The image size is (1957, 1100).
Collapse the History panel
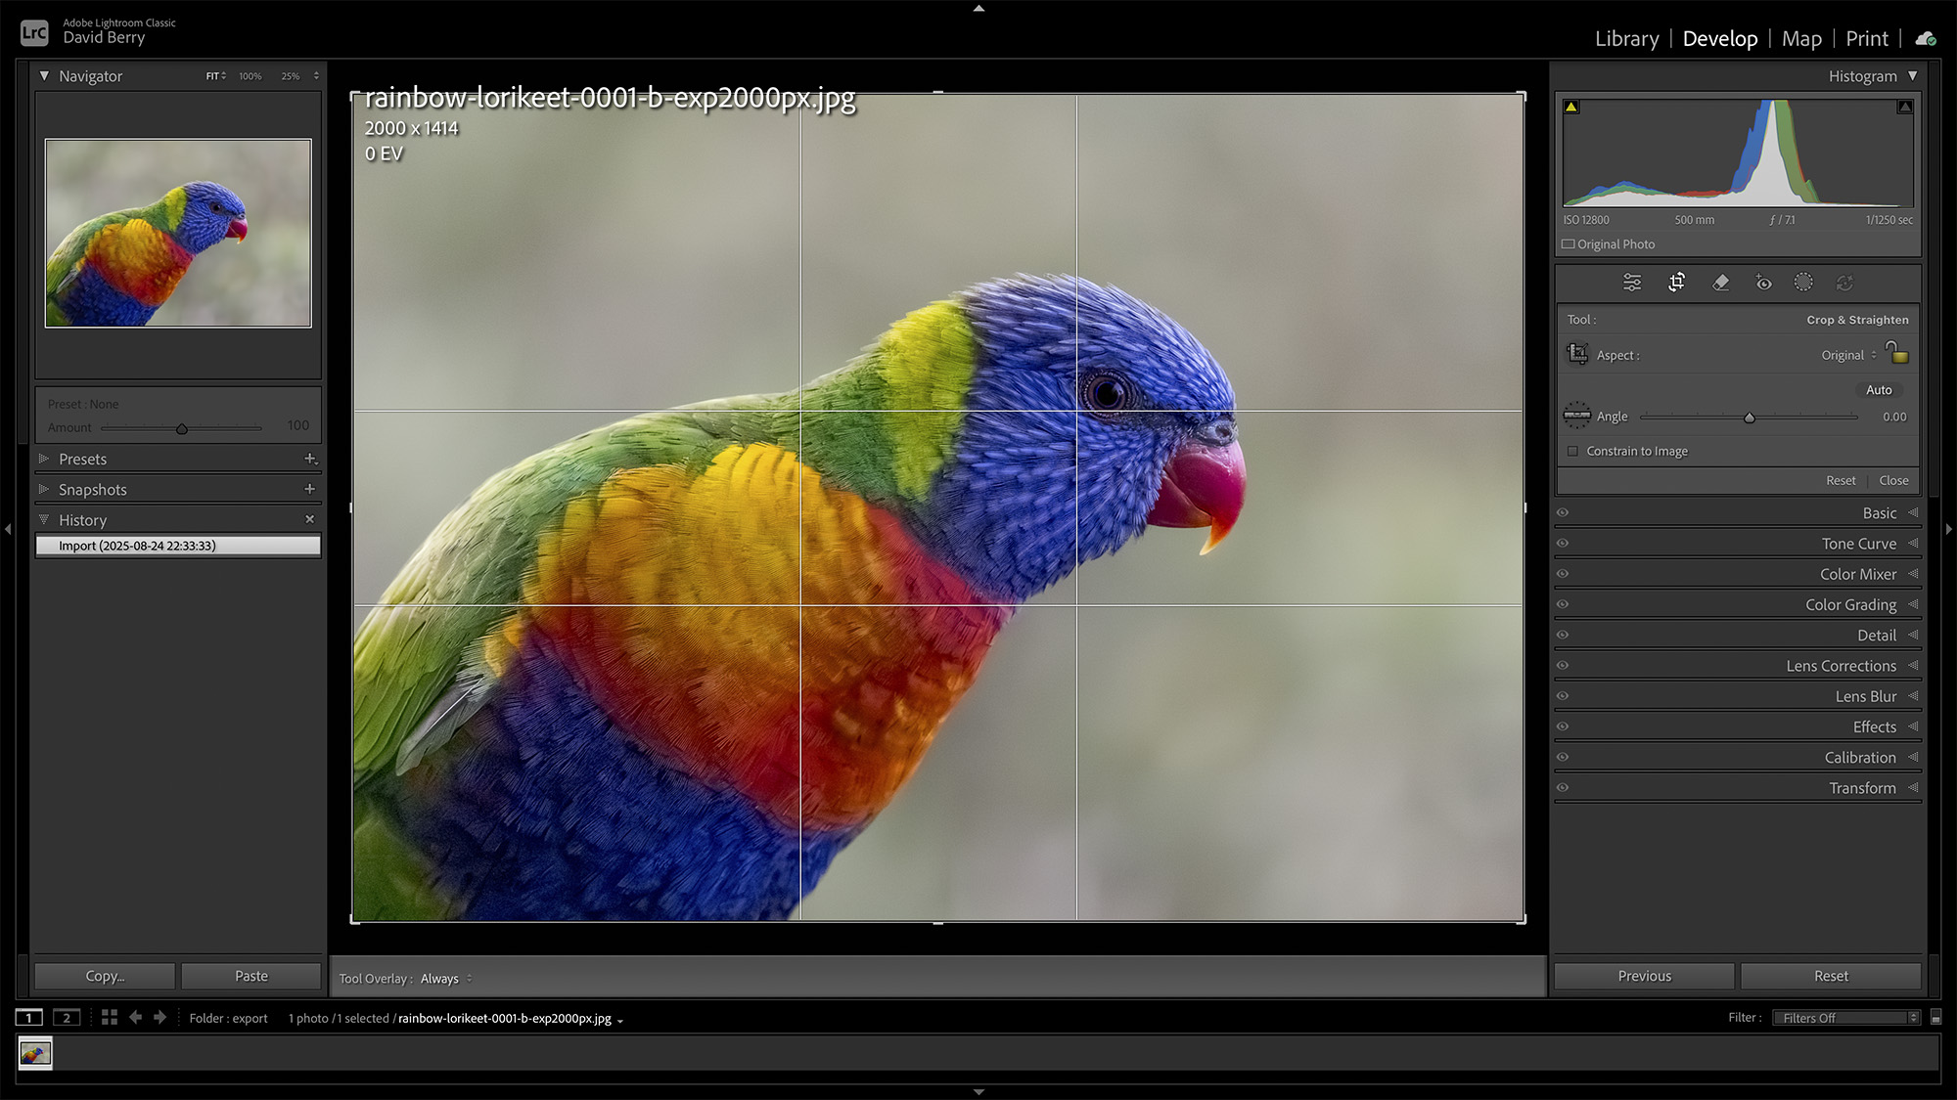pyautogui.click(x=43, y=519)
